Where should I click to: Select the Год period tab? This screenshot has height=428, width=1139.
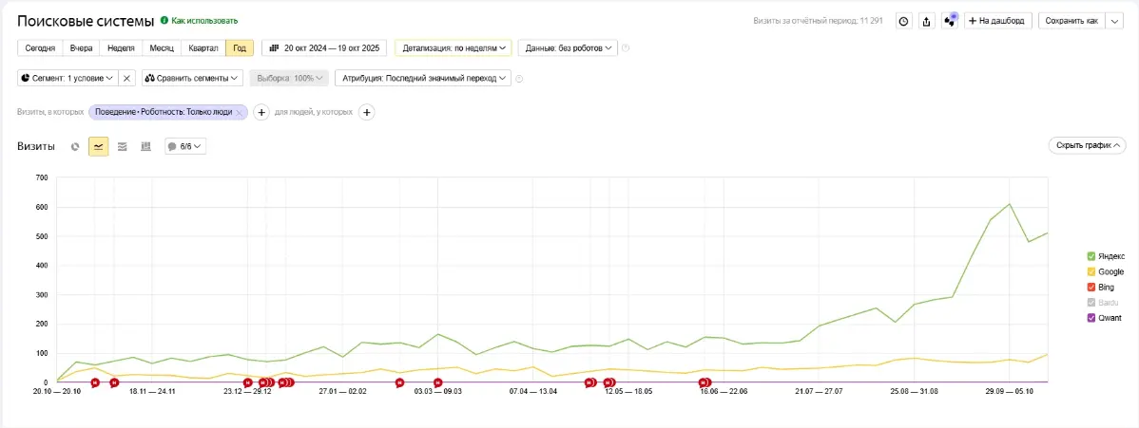click(240, 47)
